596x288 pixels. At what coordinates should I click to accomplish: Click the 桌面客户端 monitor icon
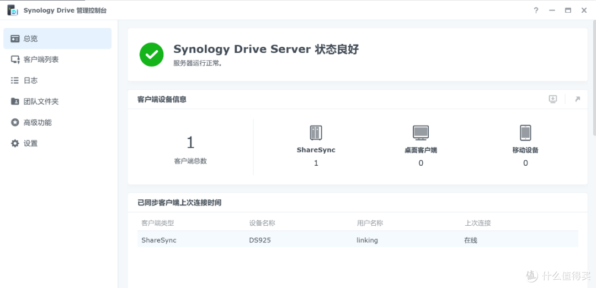pyautogui.click(x=421, y=133)
